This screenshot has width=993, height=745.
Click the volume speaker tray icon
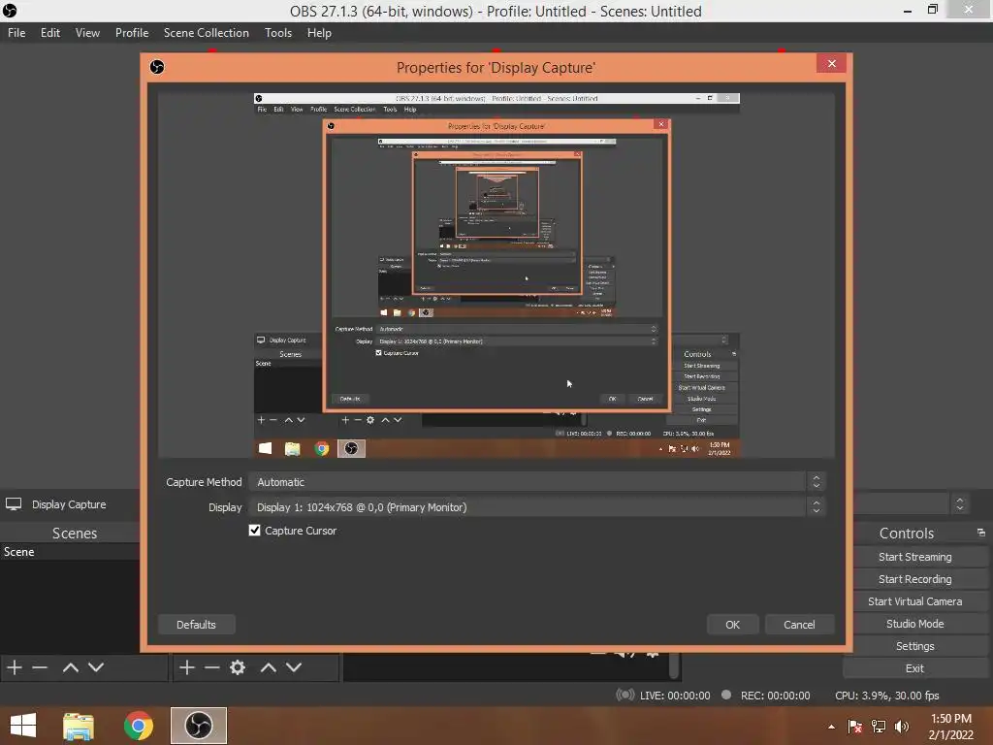pos(902,727)
